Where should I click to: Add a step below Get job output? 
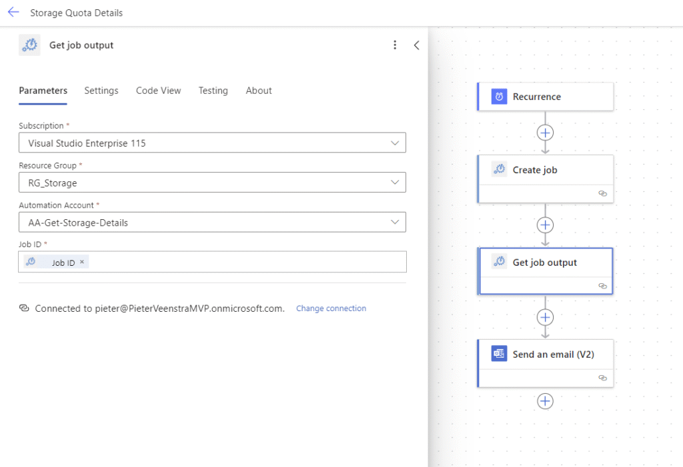tap(546, 317)
